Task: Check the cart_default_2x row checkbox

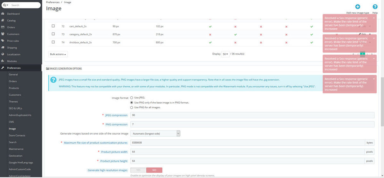Action: tap(53, 26)
